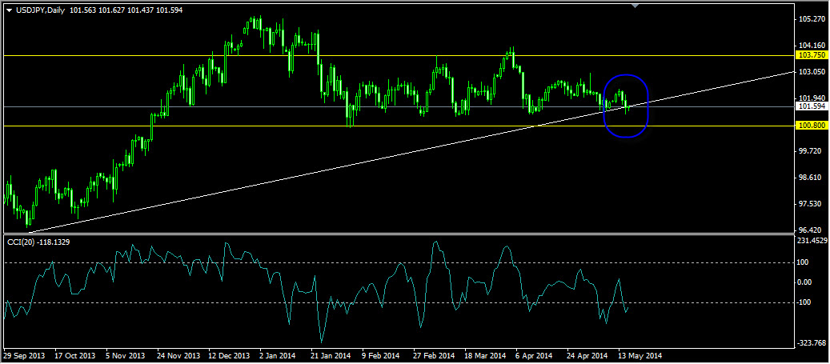Click the 9 Feb 2014 date label
This screenshot has height=364, width=830.
click(x=381, y=355)
